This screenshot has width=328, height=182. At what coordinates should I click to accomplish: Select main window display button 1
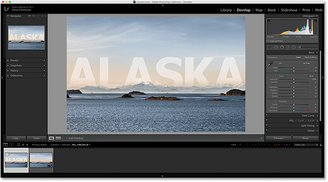coord(6,145)
